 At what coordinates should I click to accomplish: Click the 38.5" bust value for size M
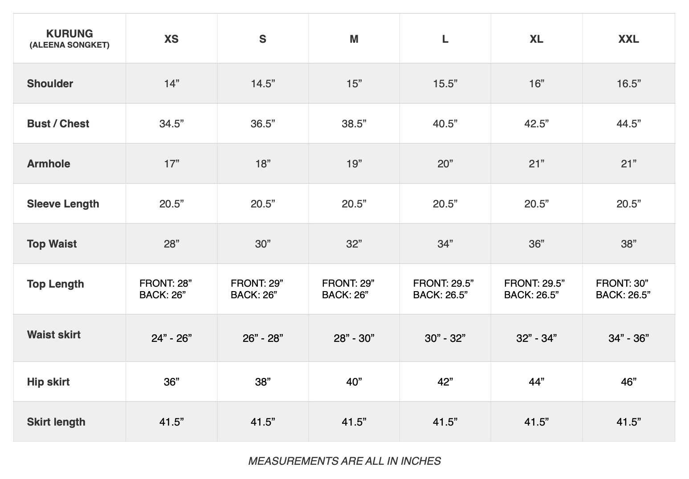tap(354, 124)
